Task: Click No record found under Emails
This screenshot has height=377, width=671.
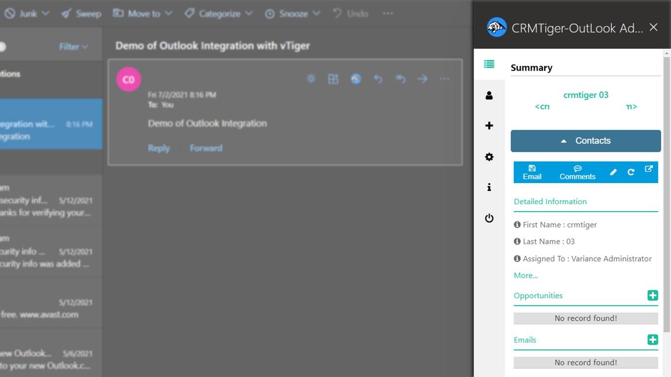Action: 586,362
